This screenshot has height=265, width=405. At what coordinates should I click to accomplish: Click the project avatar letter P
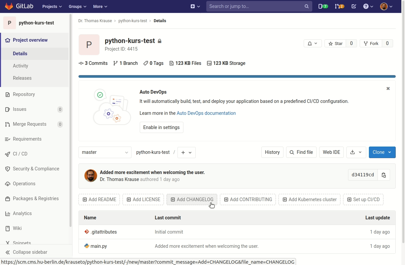coord(89,45)
